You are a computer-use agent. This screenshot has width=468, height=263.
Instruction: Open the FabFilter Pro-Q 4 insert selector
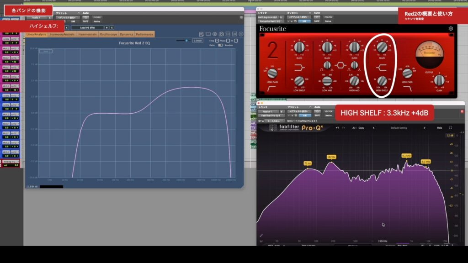click(271, 116)
